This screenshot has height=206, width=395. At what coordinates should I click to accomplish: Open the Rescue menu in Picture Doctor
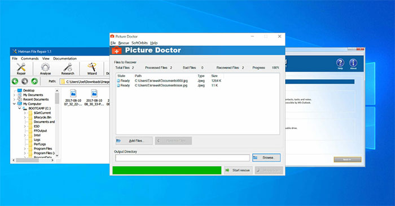coord(124,43)
